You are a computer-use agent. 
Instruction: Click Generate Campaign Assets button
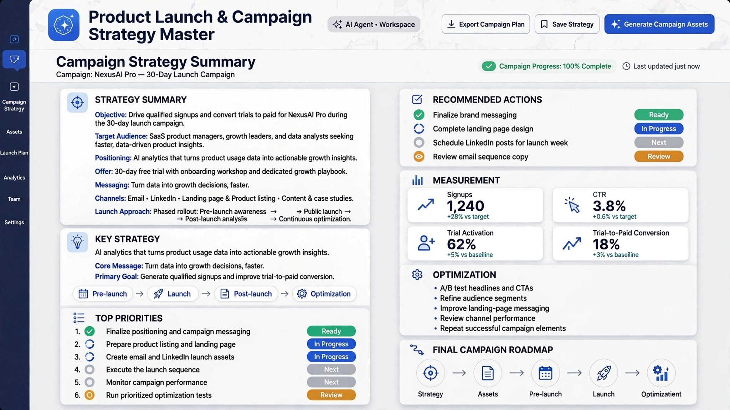pos(659,24)
